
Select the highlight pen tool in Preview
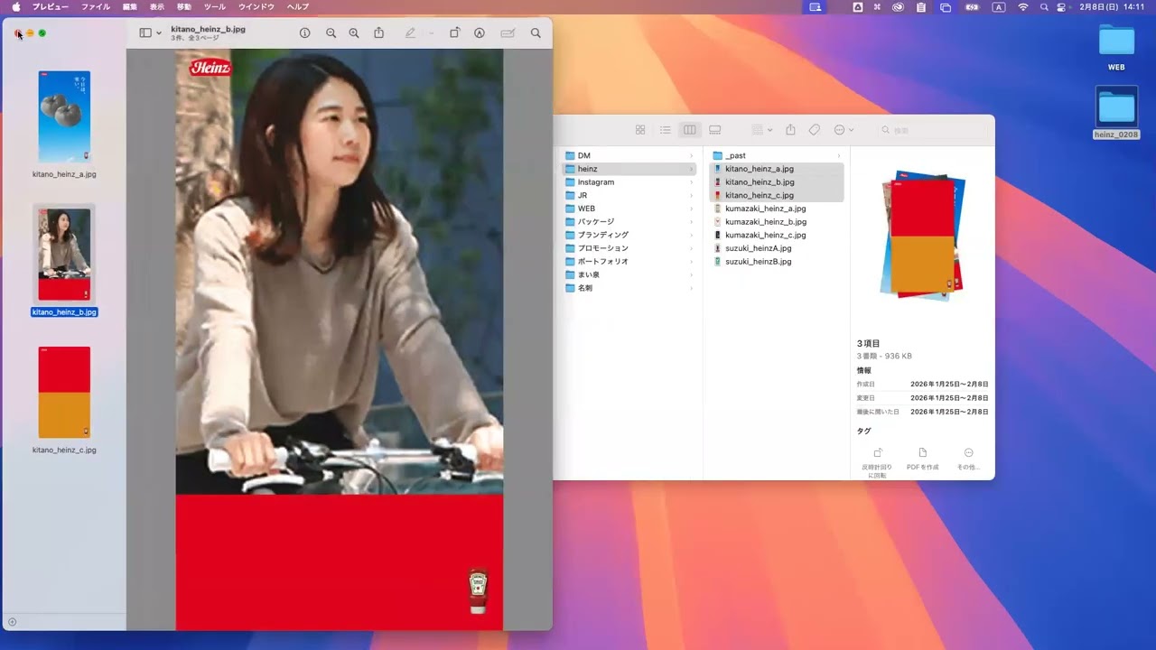(x=410, y=32)
